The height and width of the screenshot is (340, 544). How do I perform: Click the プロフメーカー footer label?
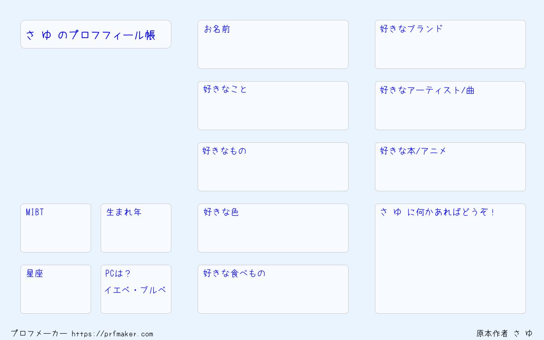click(39, 334)
